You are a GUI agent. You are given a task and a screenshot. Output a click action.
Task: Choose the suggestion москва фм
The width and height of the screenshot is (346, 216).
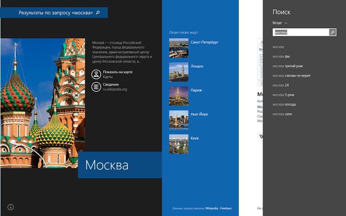pyautogui.click(x=281, y=56)
